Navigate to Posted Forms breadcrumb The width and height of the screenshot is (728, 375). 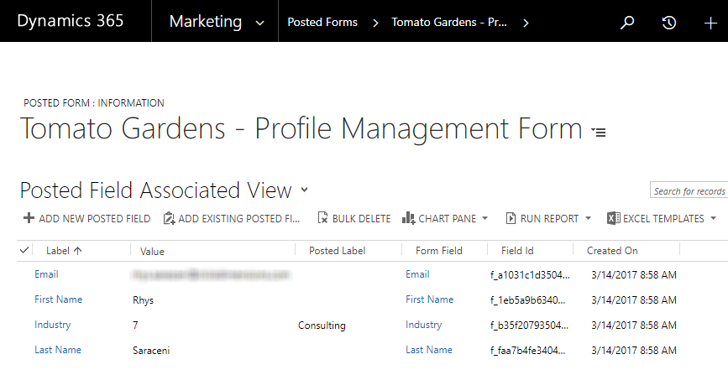pos(322,22)
